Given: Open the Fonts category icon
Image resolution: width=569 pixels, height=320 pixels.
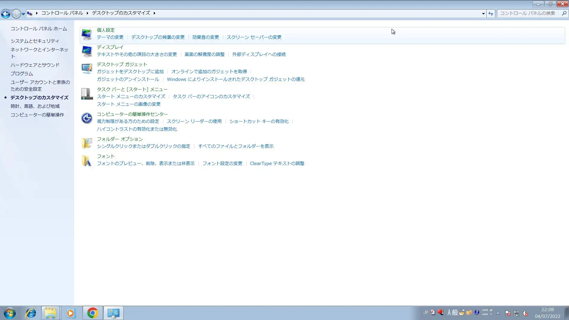Looking at the screenshot, I should coord(87,161).
